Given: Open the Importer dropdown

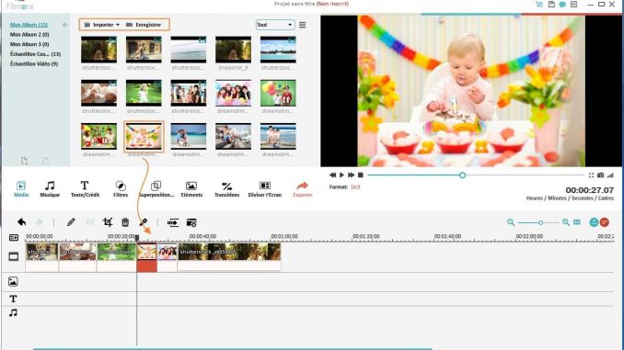Looking at the screenshot, I should 102,25.
